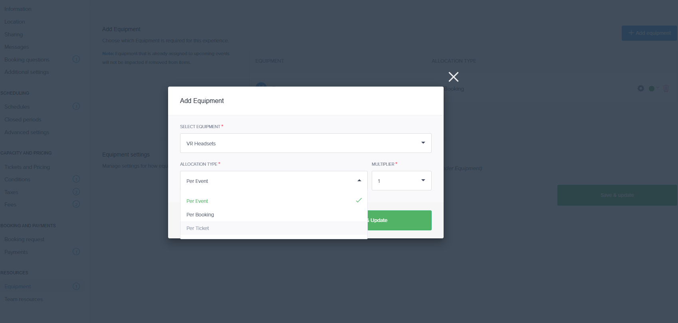
Task: Go to Team resources in sidebar
Action: 24,299
